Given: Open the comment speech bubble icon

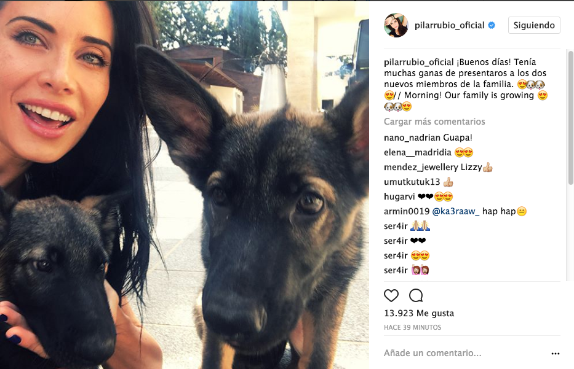Looking at the screenshot, I should (x=416, y=295).
